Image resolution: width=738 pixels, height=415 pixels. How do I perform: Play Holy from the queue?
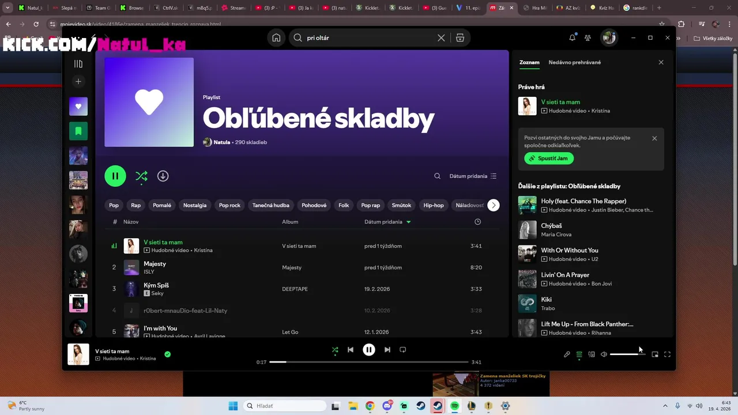[x=591, y=205]
